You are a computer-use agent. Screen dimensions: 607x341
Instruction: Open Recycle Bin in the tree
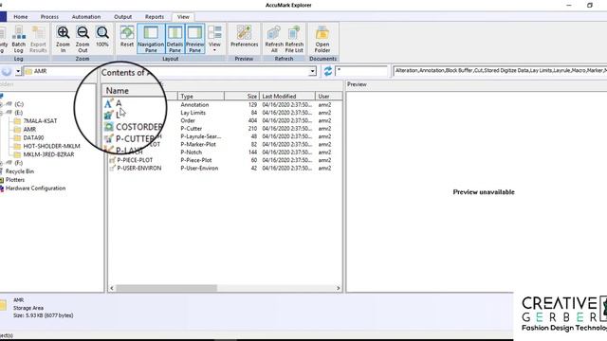(x=19, y=171)
